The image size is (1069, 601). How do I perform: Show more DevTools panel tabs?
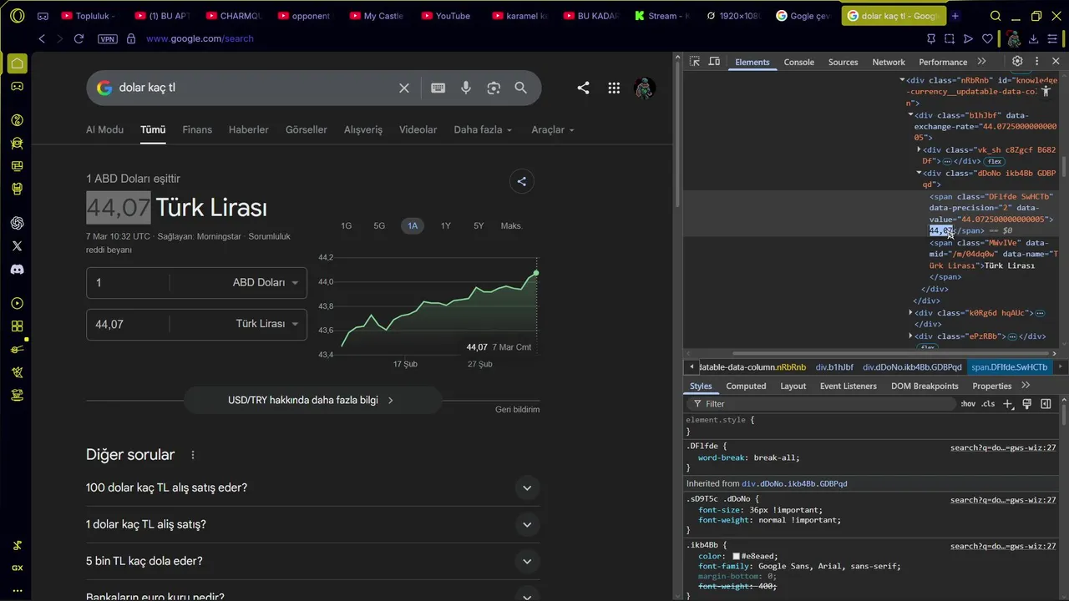point(981,62)
